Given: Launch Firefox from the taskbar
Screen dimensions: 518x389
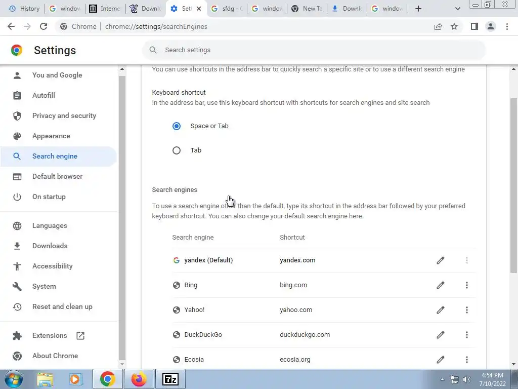Looking at the screenshot, I should coord(139,379).
